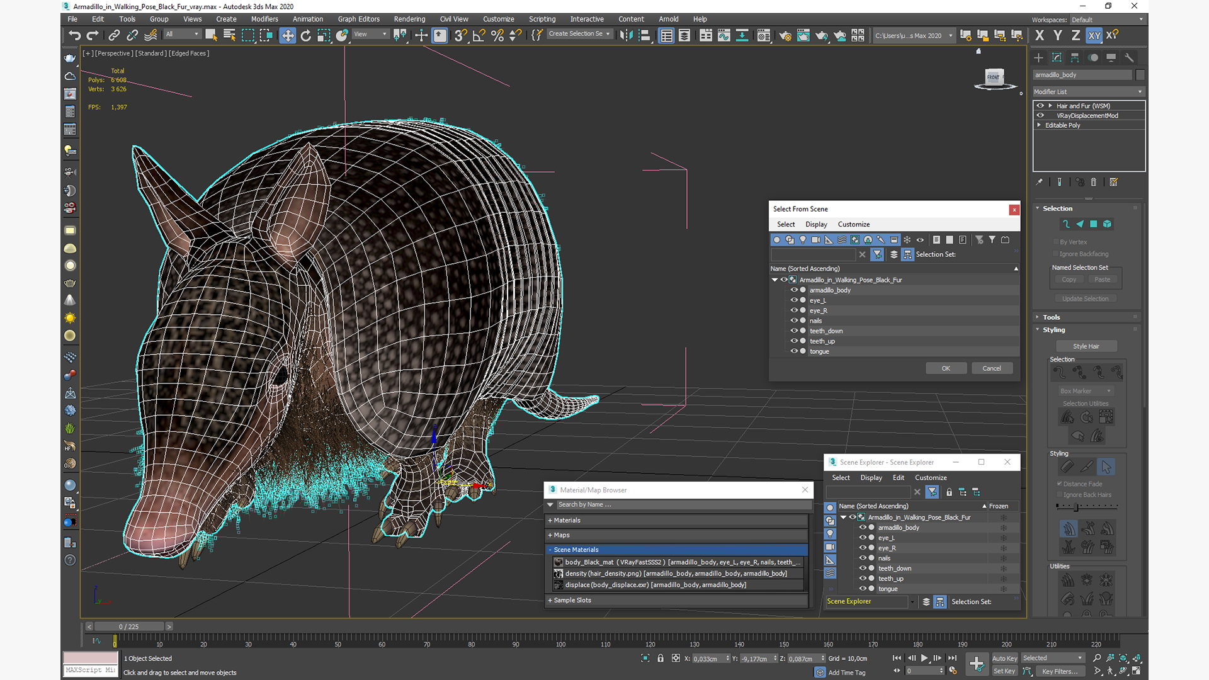Open the Modifier List dropdown

[1088, 92]
